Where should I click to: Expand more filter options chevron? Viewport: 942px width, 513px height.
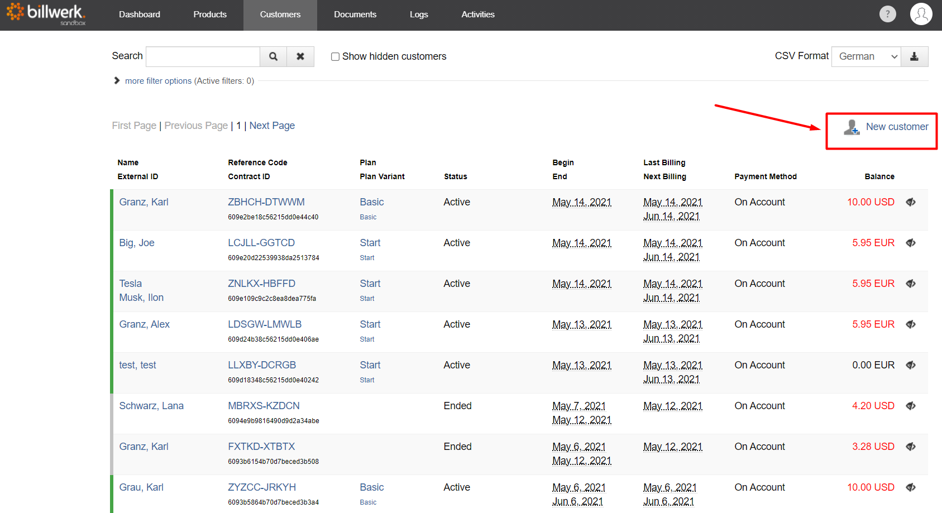(x=117, y=80)
